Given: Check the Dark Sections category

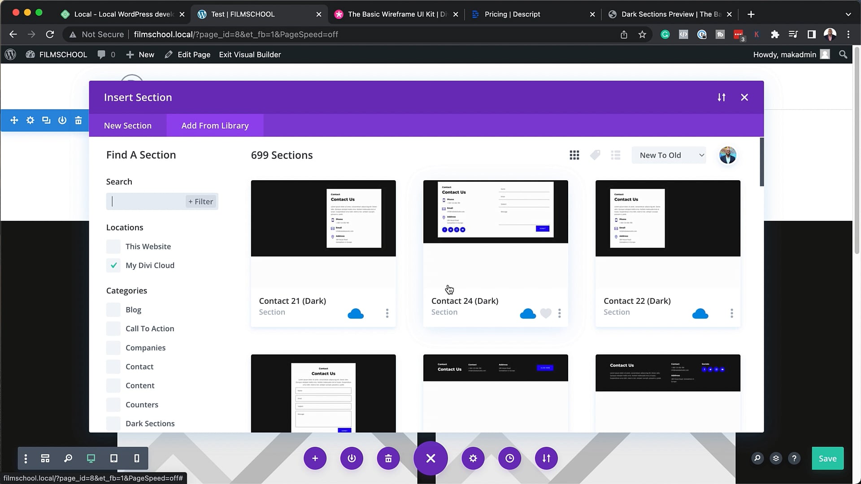Looking at the screenshot, I should 113,423.
